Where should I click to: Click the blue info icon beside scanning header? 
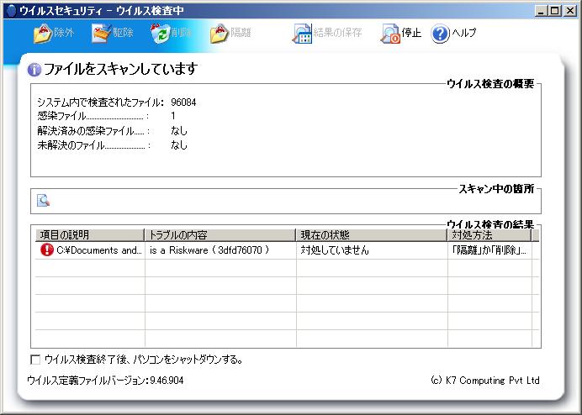[34, 70]
